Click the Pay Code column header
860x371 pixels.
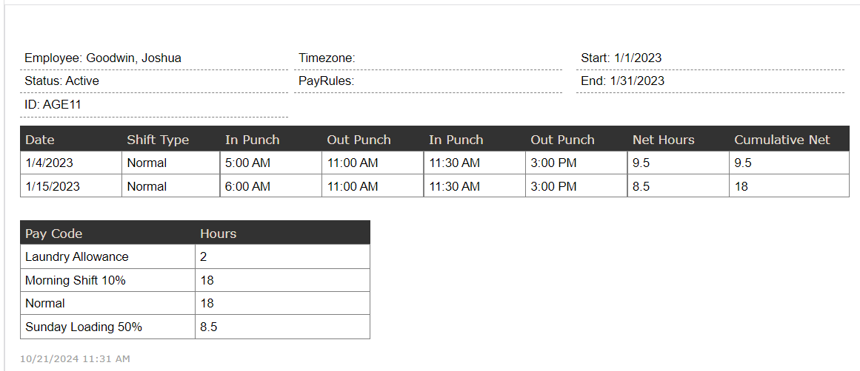point(107,233)
